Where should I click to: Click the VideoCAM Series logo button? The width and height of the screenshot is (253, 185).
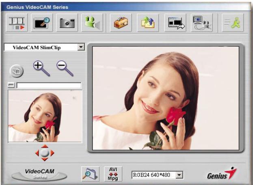pos(39,175)
